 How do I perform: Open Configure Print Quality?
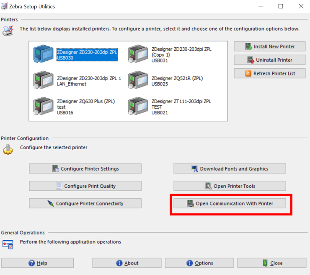tap(85, 186)
